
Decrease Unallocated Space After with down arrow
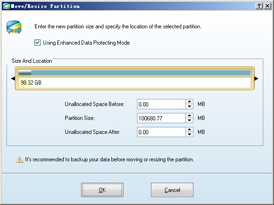tap(189, 134)
